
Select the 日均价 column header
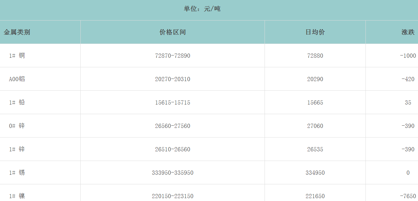[x=315, y=32]
